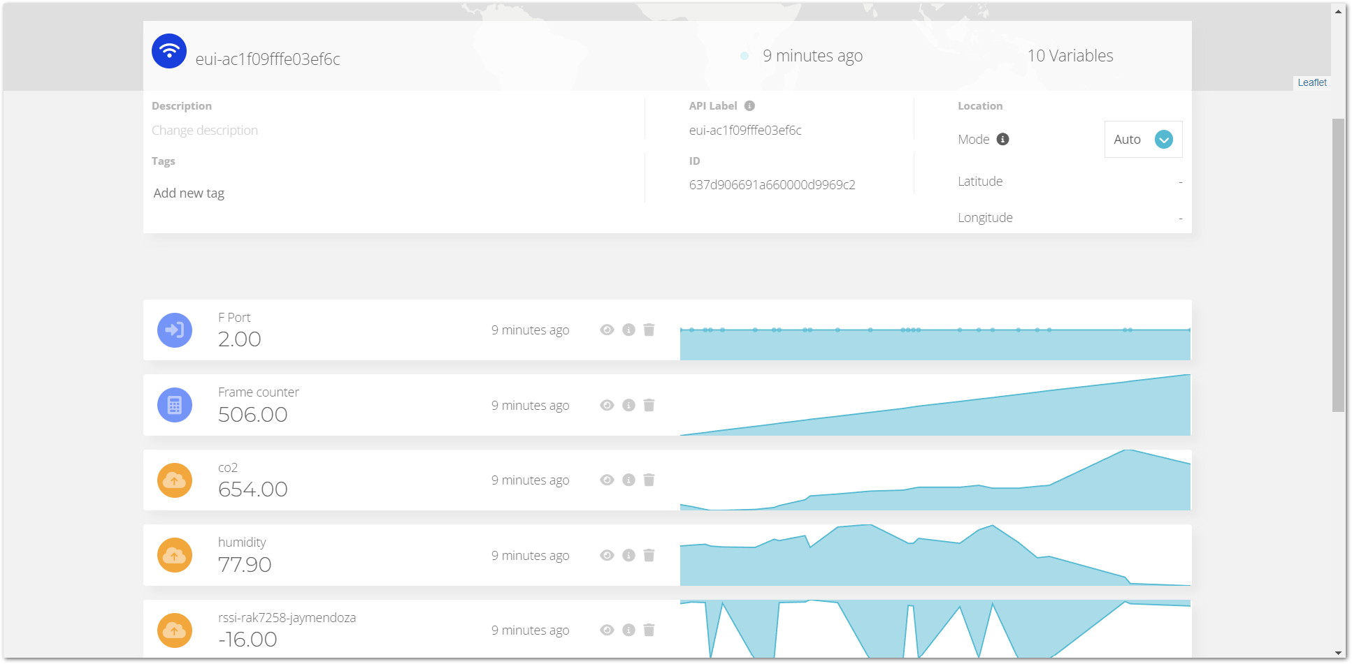Click the device name eui-ac1f09fffe03ef6c title
Viewport: 1352px width, 664px height.
pos(268,59)
